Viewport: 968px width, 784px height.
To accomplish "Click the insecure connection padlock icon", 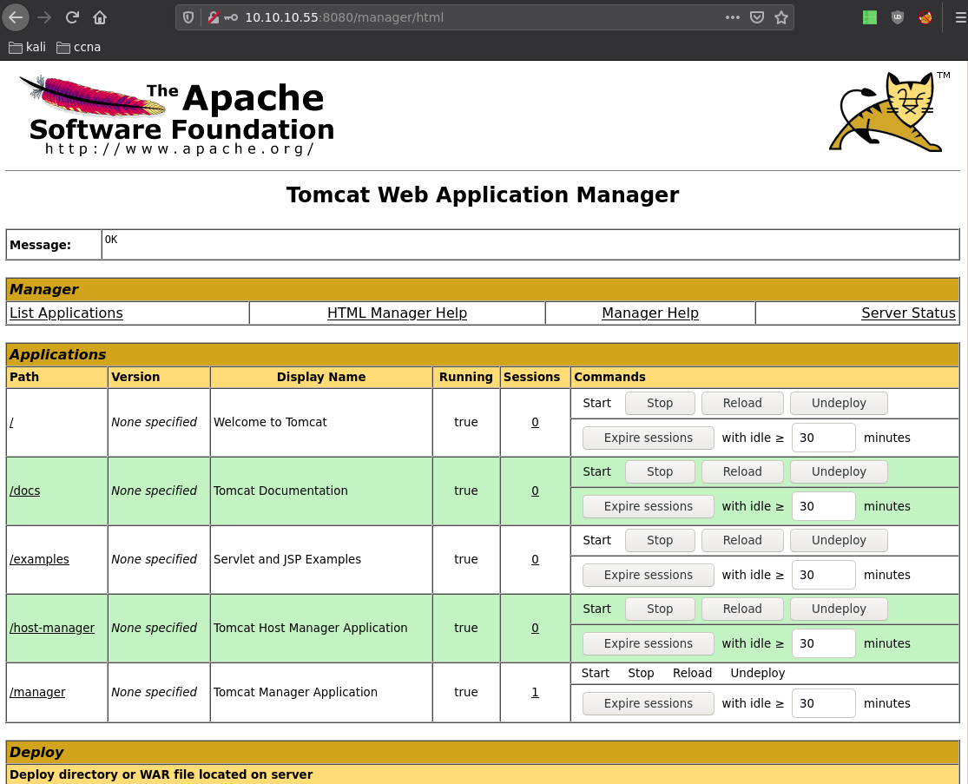I will pos(214,17).
